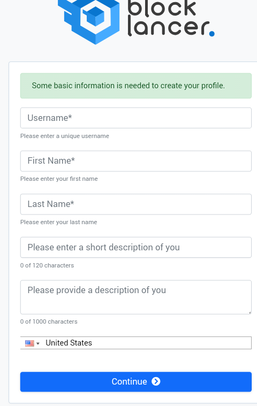Image resolution: width=257 pixels, height=406 pixels.
Task: Click the blue Continue button
Action: (136, 381)
